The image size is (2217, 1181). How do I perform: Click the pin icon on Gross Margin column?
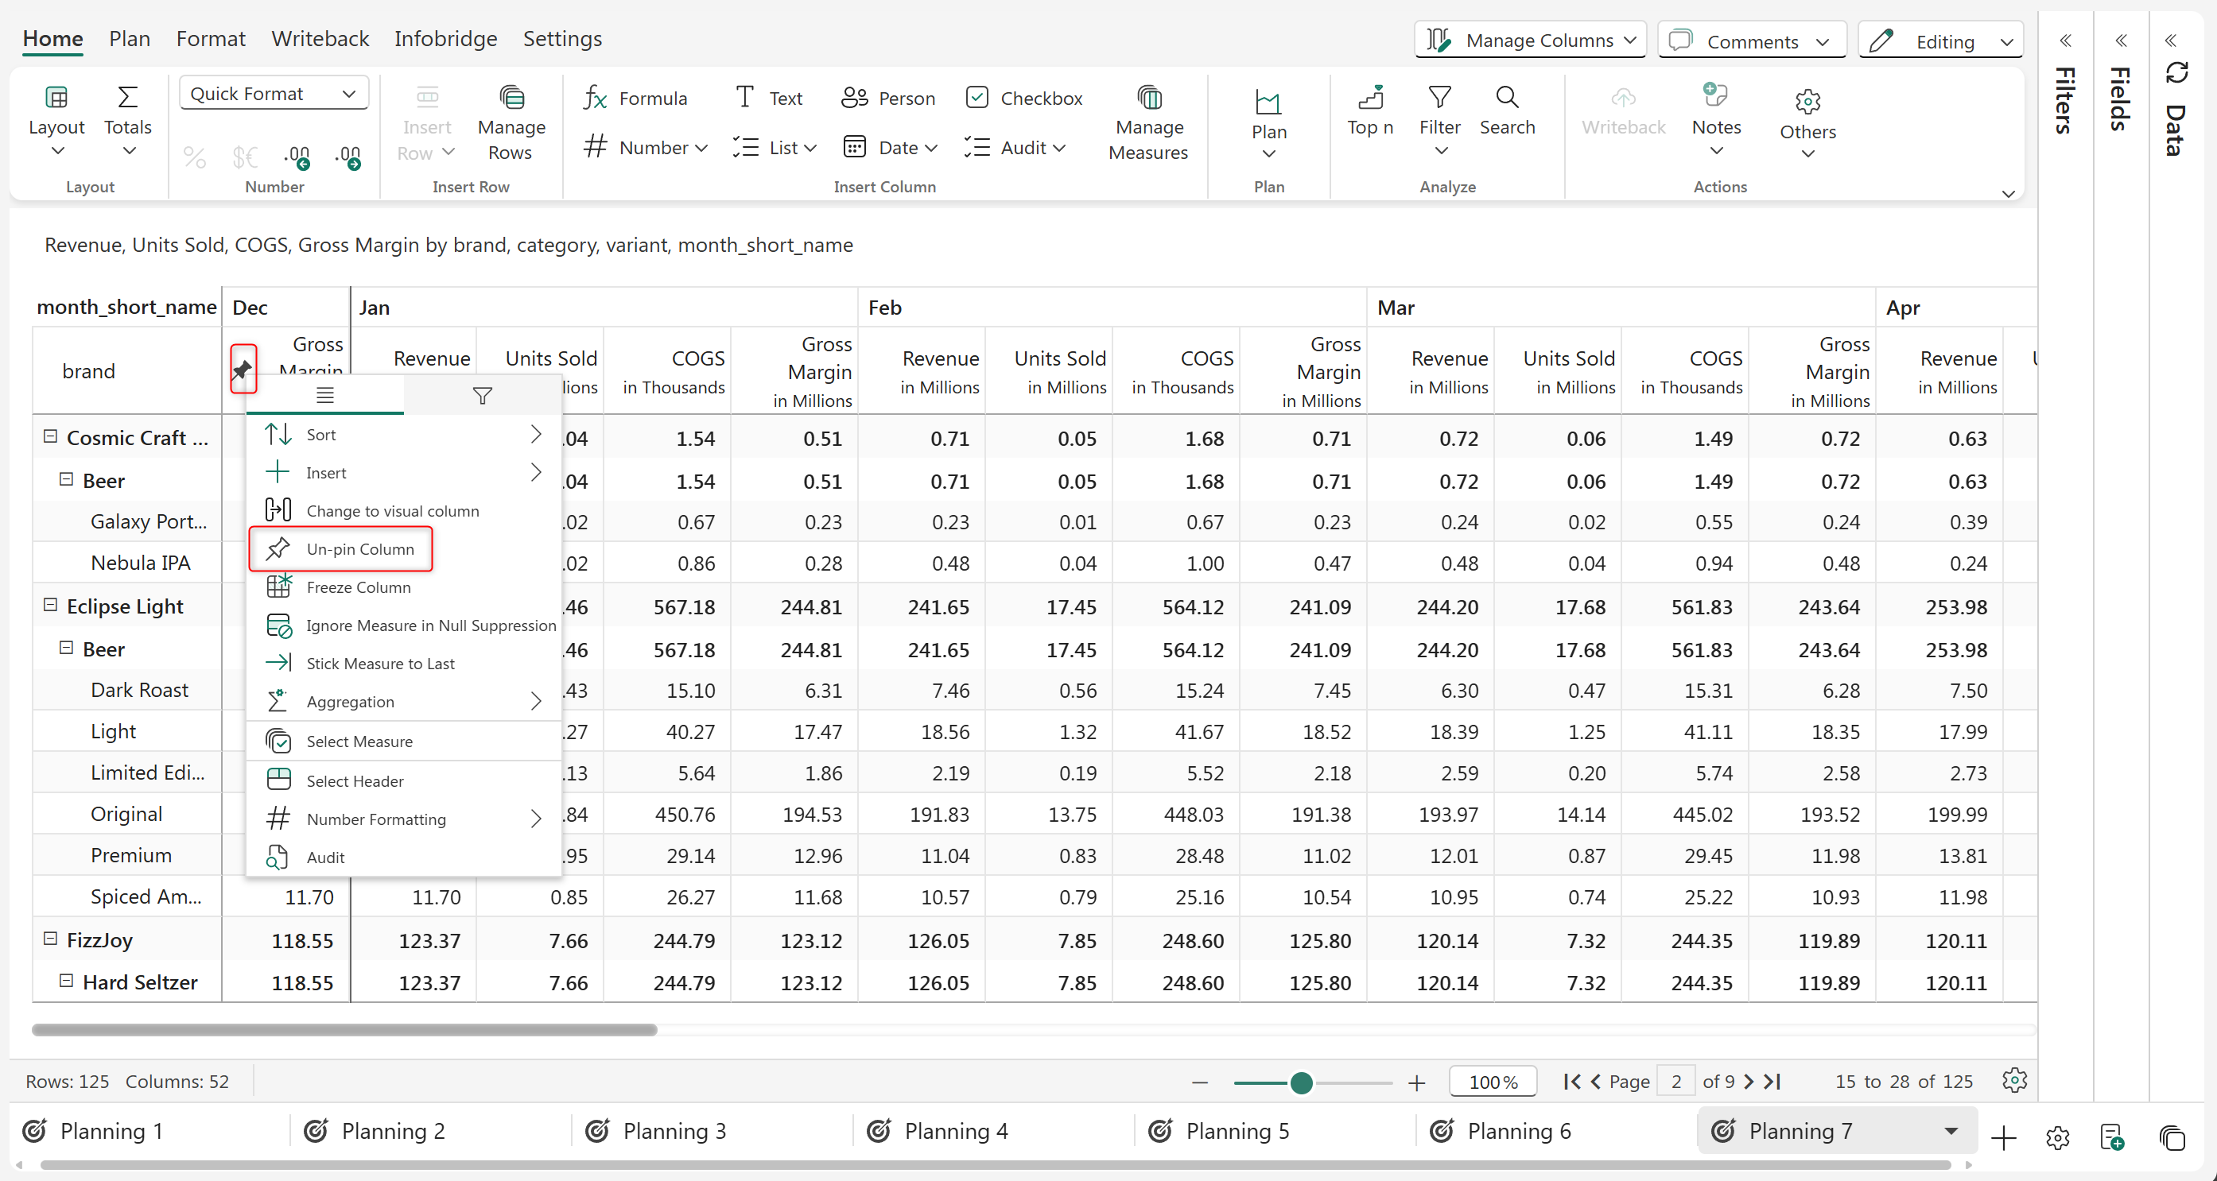pyautogui.click(x=243, y=369)
